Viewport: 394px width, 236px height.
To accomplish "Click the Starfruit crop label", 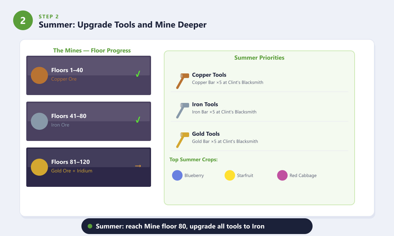I will coord(245,176).
